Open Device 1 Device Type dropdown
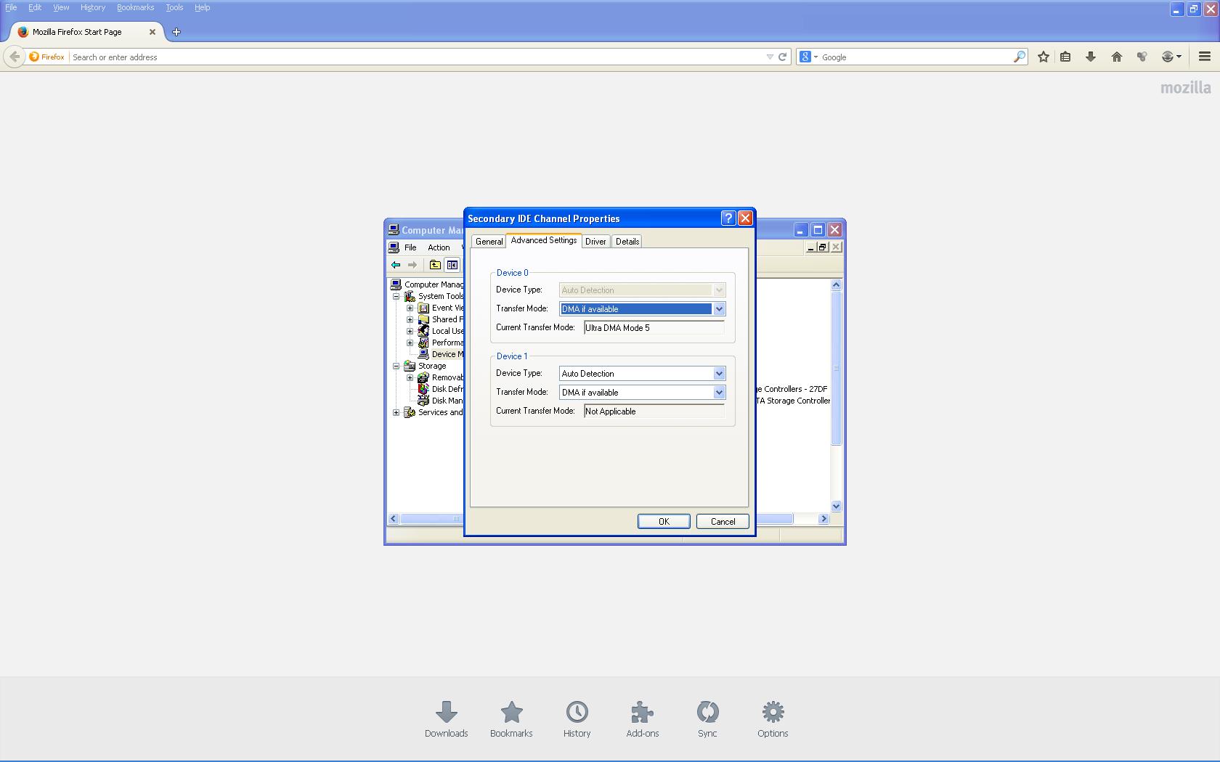Screen dimensions: 1220x762 click(719, 374)
